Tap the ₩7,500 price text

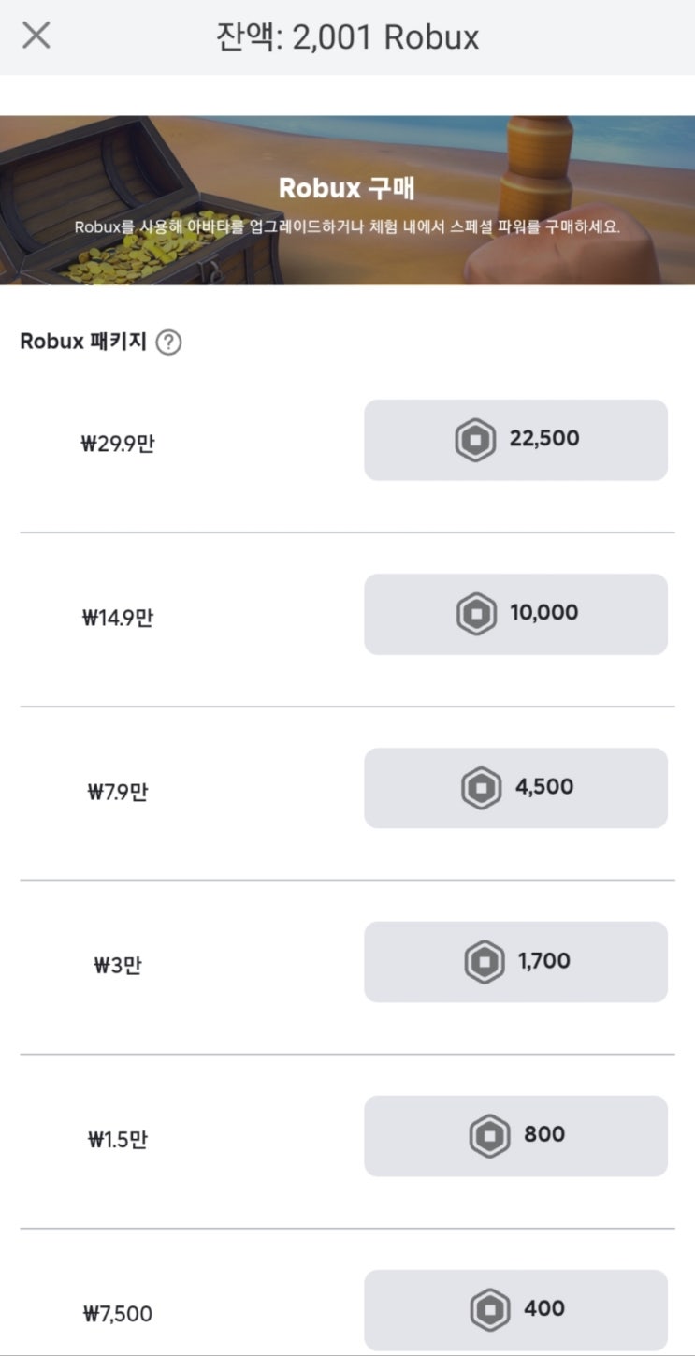(118, 1314)
